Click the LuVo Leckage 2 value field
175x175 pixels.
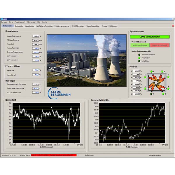(36, 60)
